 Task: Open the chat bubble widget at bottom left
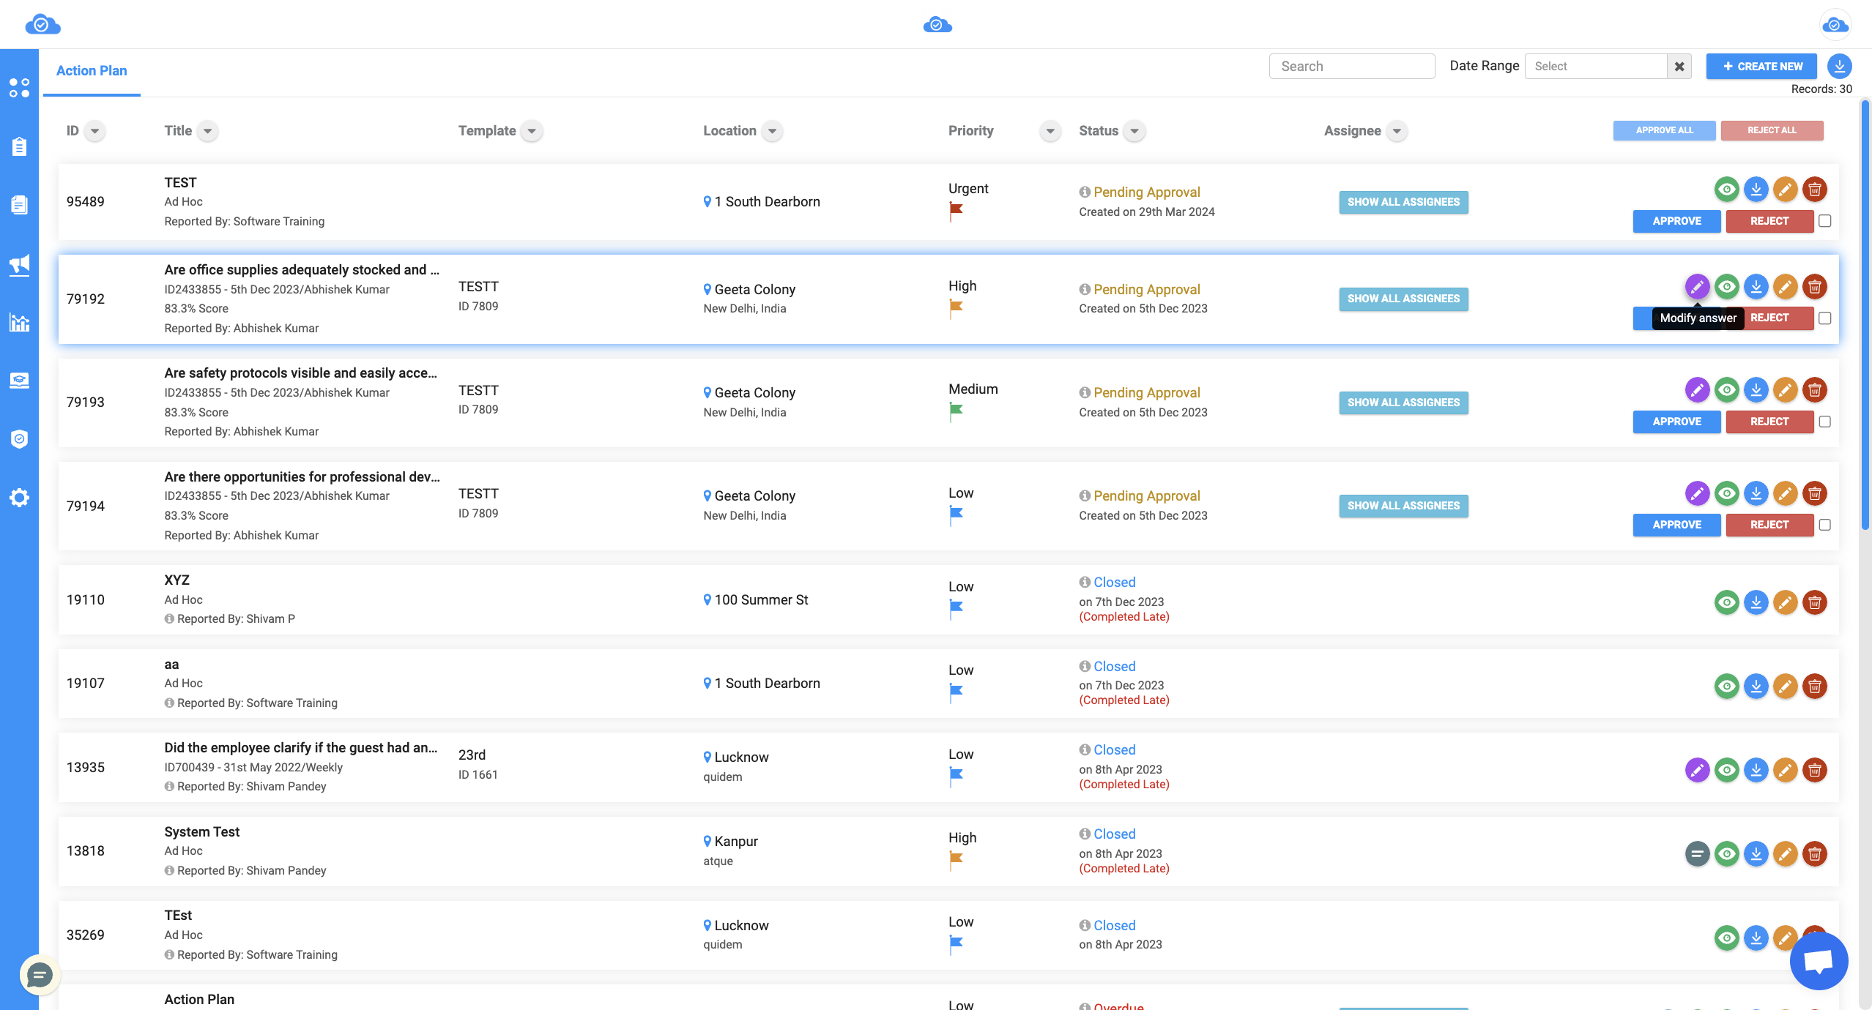coord(40,975)
